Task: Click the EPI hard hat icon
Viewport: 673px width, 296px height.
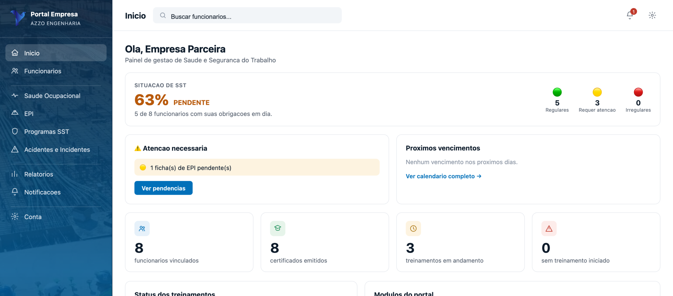Action: (15, 113)
